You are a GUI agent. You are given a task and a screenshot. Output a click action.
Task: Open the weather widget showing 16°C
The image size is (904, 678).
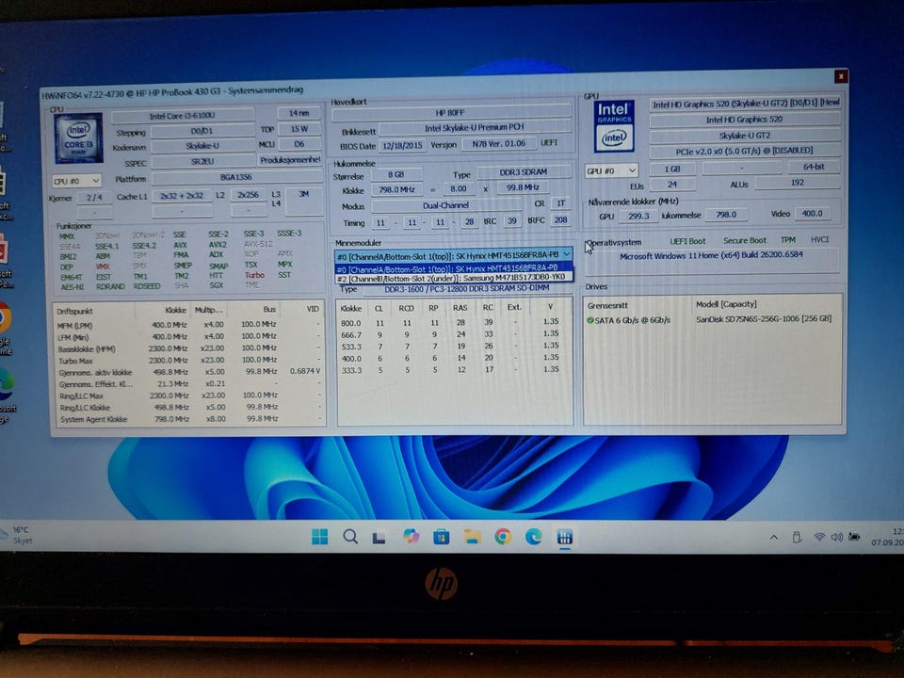17,535
